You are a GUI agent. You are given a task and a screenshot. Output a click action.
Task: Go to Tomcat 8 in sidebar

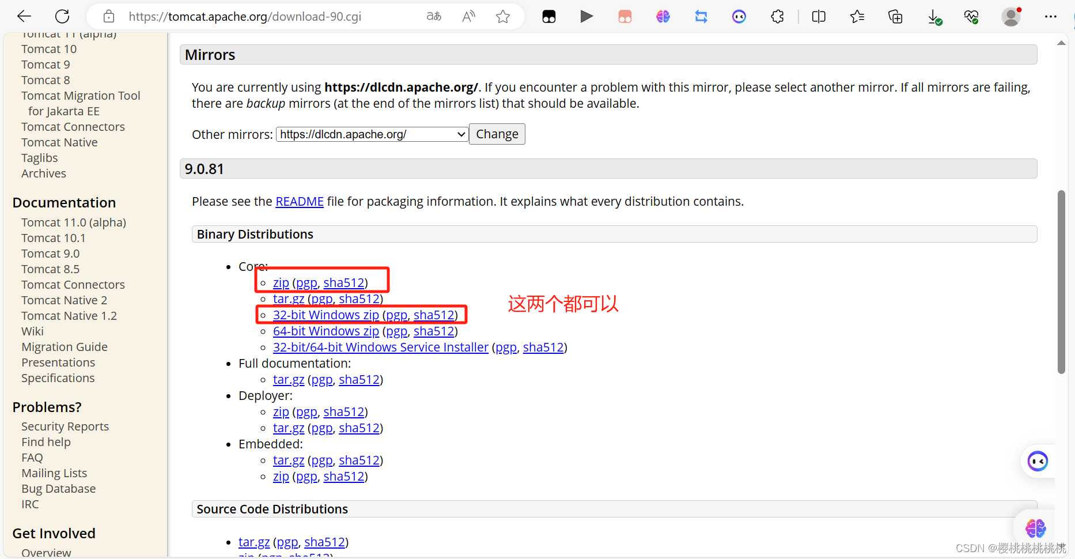tap(46, 80)
